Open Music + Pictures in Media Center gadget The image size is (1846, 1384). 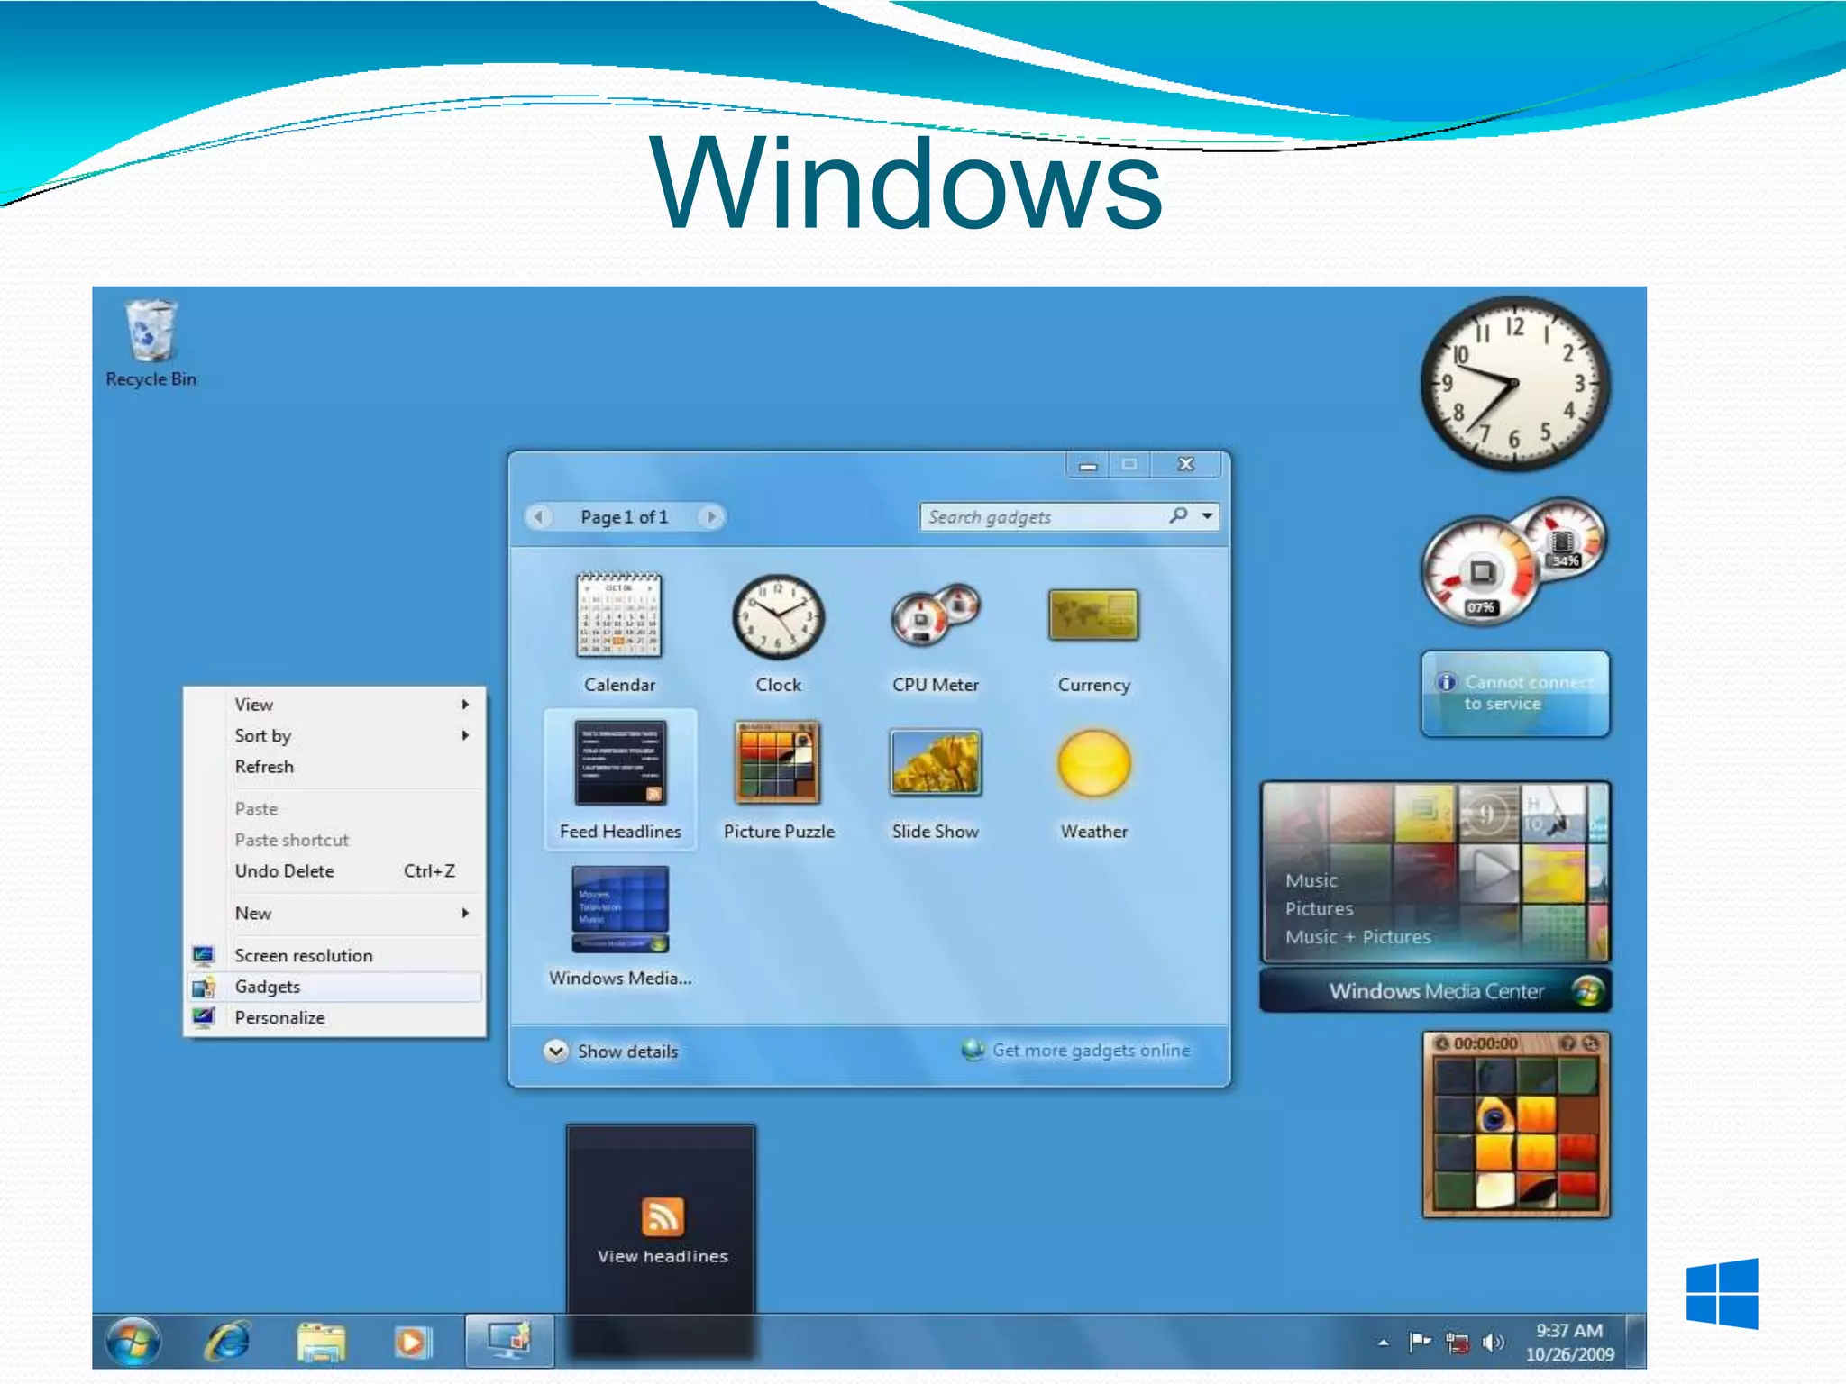pyautogui.click(x=1358, y=937)
